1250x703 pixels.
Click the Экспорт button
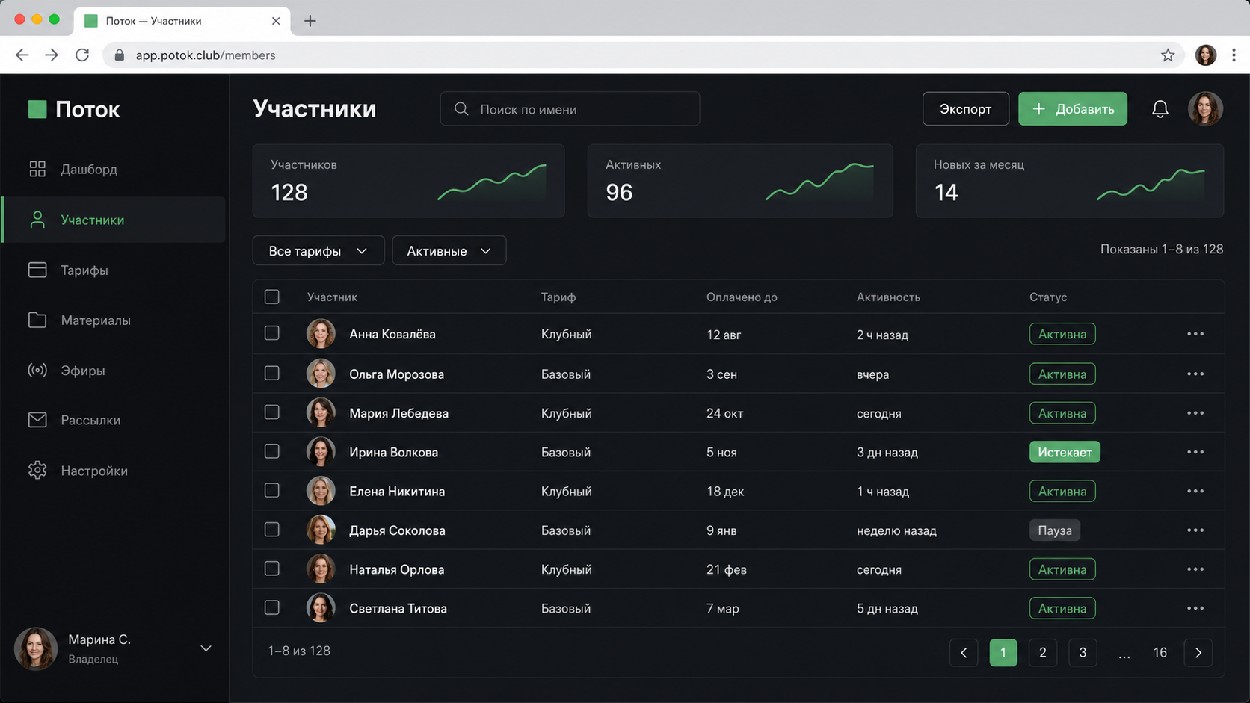pos(965,109)
